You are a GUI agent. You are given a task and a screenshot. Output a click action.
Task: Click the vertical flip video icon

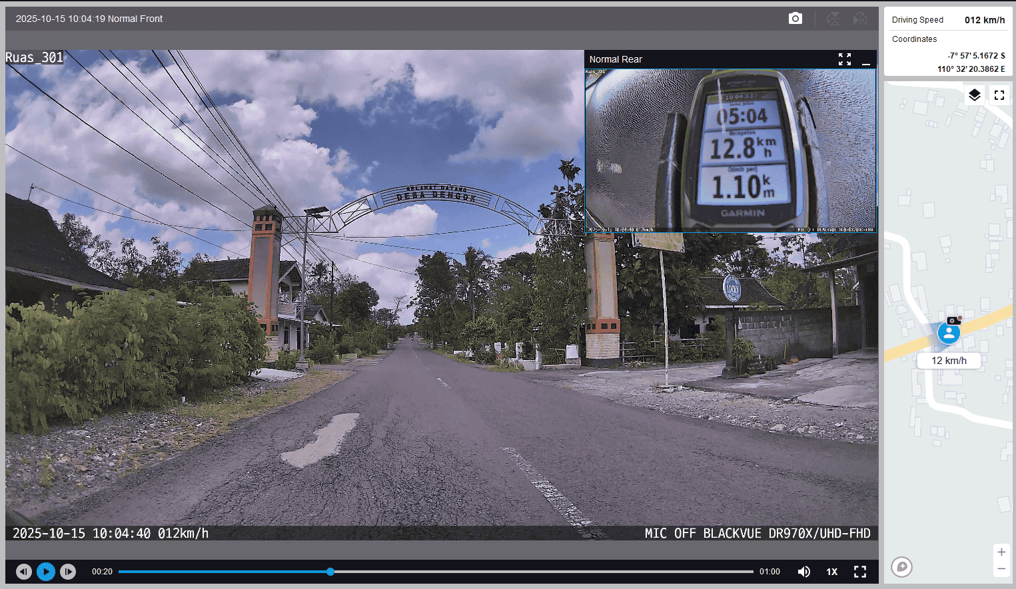pyautogui.click(x=833, y=19)
